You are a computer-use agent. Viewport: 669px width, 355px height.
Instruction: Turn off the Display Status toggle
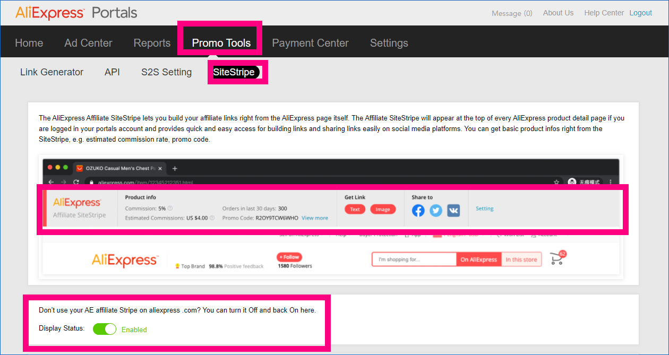click(105, 329)
